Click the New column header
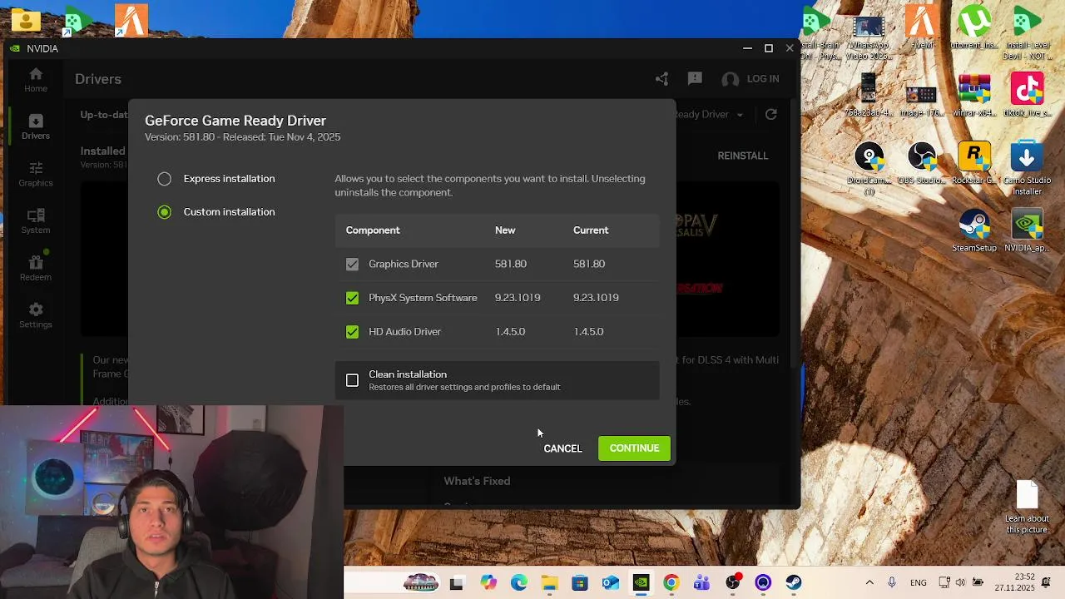This screenshot has width=1065, height=599. (505, 230)
